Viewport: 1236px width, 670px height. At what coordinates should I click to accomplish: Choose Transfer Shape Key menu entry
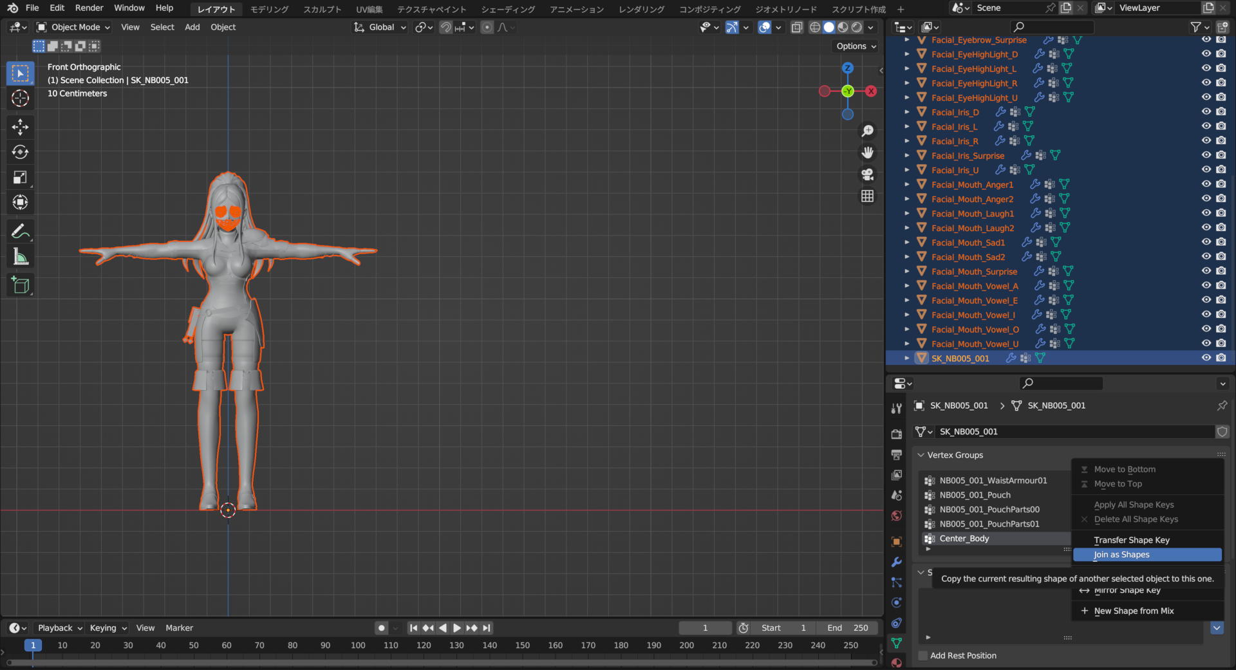(1147, 540)
